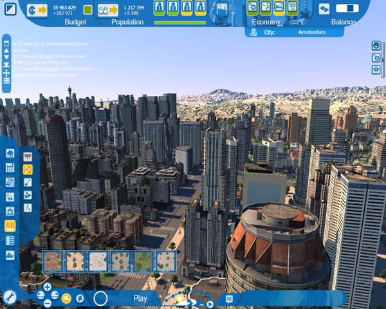Screen dimensions: 386x309
Task: Select the orange highlighted submenu icon
Action: point(28,169)
